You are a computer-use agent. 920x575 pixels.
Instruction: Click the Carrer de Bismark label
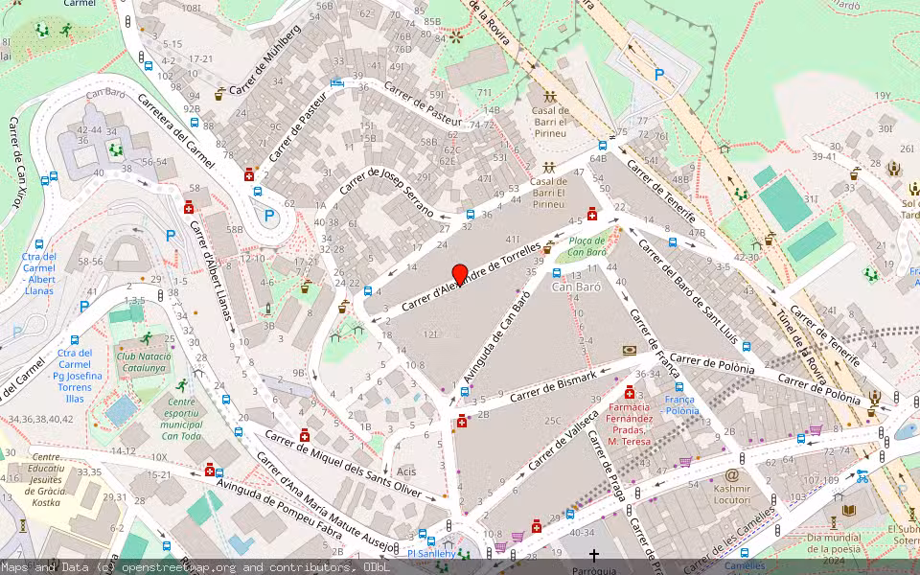click(x=553, y=386)
